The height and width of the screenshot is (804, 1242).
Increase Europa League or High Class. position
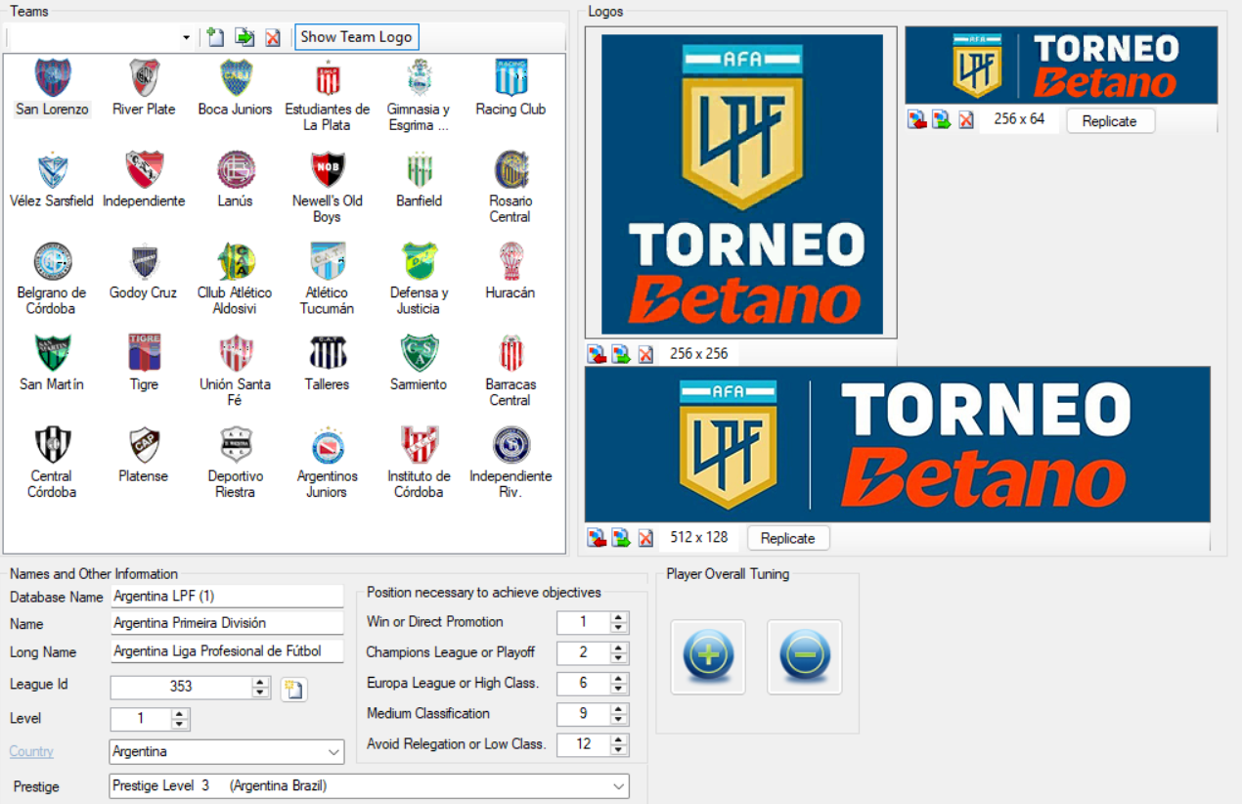(x=618, y=678)
